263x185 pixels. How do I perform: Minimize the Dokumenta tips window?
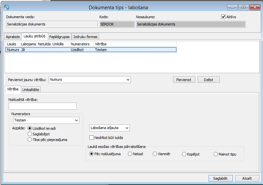pos(232,7)
